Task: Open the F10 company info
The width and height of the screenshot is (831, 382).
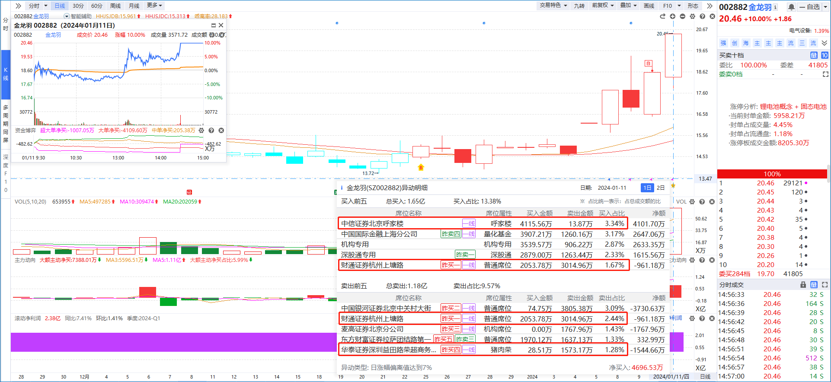Action: tap(668, 6)
